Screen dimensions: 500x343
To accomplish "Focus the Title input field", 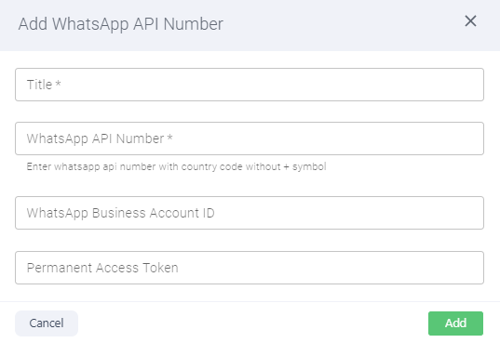I will [x=250, y=85].
